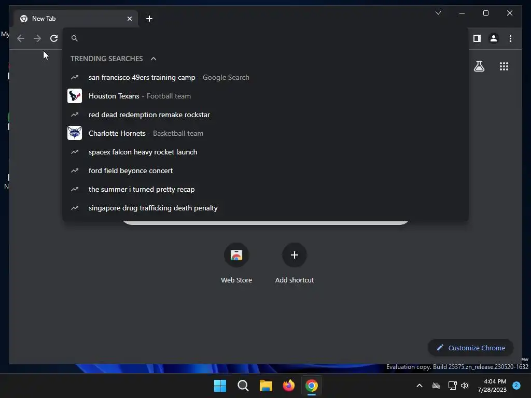
Task: Click the search magnifier in address bar
Action: click(x=75, y=38)
